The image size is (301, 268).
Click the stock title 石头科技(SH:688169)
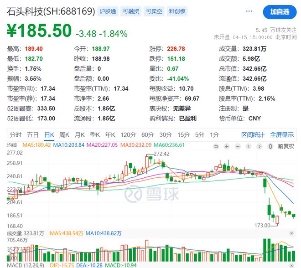coord(51,11)
